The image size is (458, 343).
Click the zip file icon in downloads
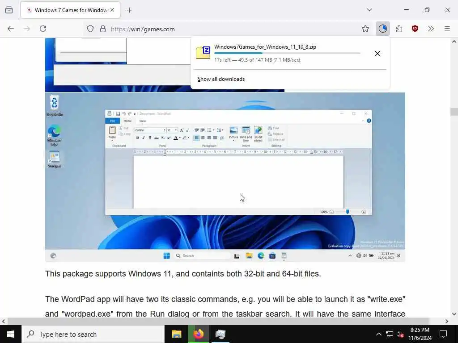[x=203, y=53]
